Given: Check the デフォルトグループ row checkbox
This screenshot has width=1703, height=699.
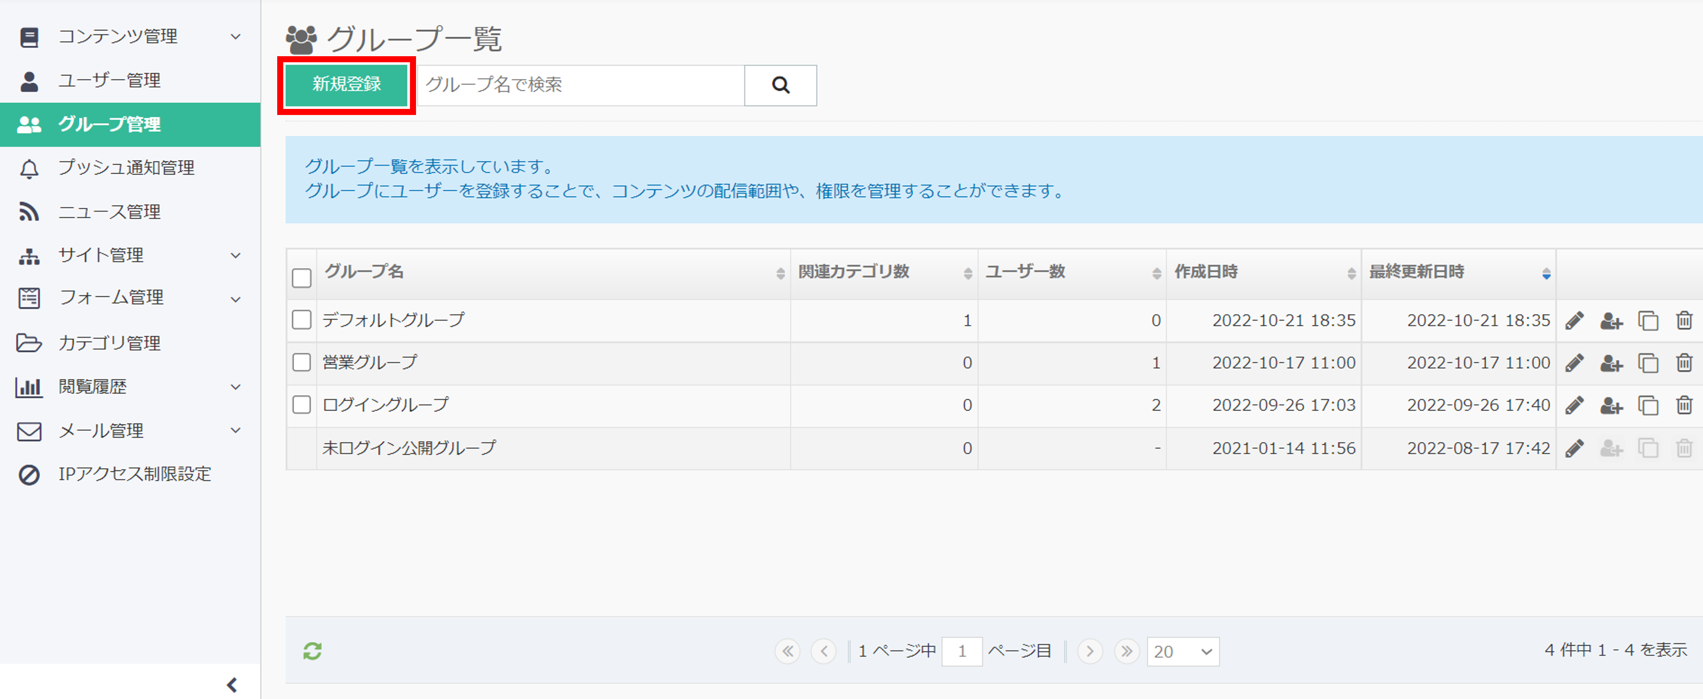Looking at the screenshot, I should pyautogui.click(x=301, y=320).
